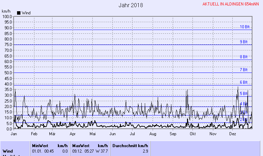Select the MaxWert column header
This screenshot has height=156, width=263.
tap(80, 145)
